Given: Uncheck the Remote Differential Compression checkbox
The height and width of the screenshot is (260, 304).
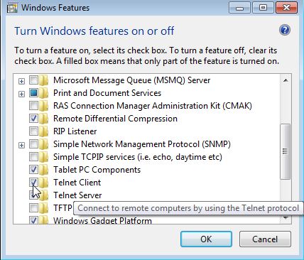Looking at the screenshot, I should 33,119.
